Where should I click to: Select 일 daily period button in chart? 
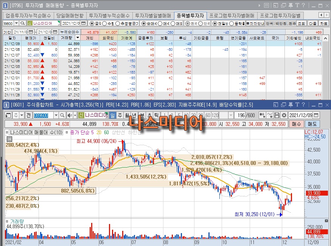click(112, 115)
